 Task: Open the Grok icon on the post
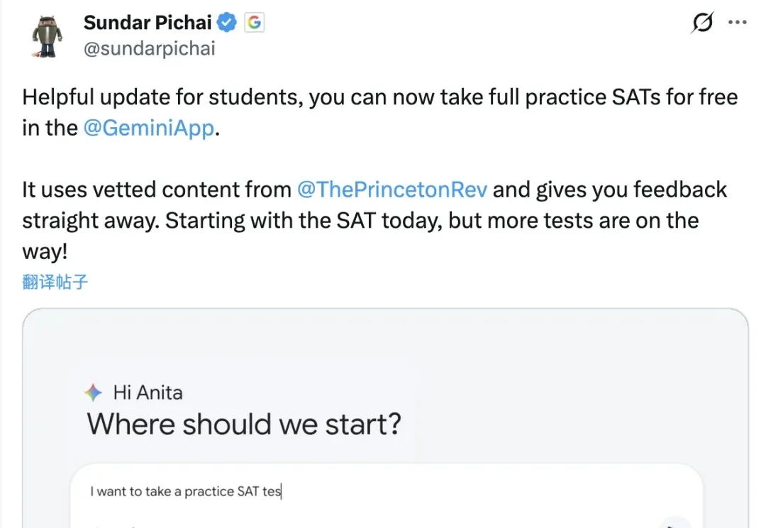coord(702,23)
